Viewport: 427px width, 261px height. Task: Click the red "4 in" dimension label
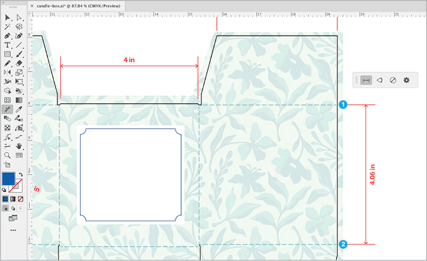(129, 59)
